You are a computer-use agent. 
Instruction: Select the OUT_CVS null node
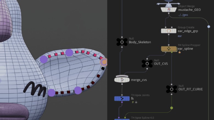click(x=147, y=64)
